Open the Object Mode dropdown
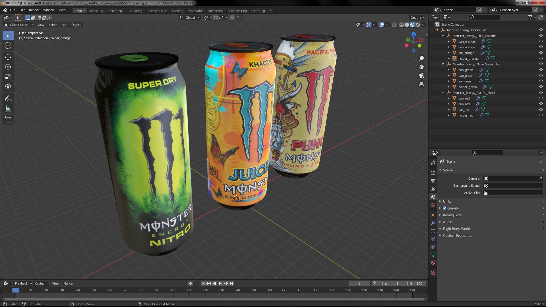This screenshot has height=307, width=546. 18,25
